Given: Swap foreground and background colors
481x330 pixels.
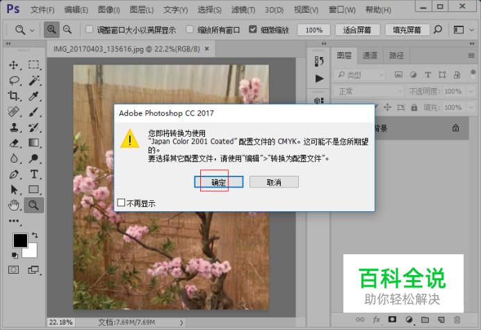Looking at the screenshot, I should [35, 236].
